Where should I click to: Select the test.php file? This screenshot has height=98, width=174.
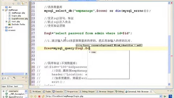pyautogui.click(x=14, y=22)
